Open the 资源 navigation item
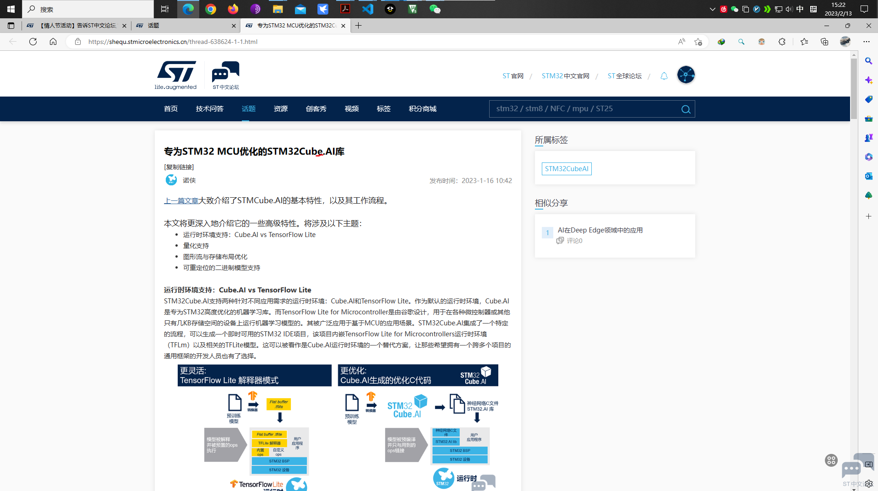Screen dimensions: 878x491 tap(281, 109)
